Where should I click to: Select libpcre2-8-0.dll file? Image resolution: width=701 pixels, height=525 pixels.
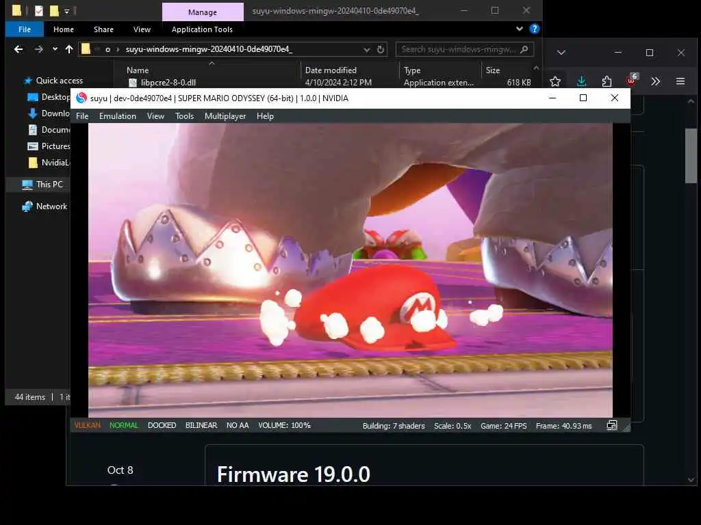pos(168,83)
